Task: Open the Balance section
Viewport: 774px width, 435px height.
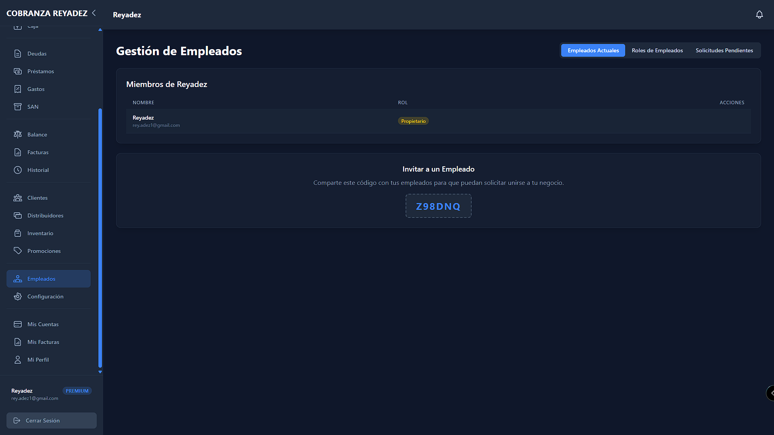Action: click(48, 135)
